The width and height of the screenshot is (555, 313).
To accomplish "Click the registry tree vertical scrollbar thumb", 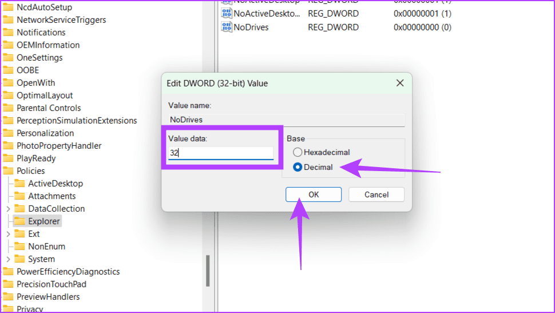I will [x=208, y=271].
